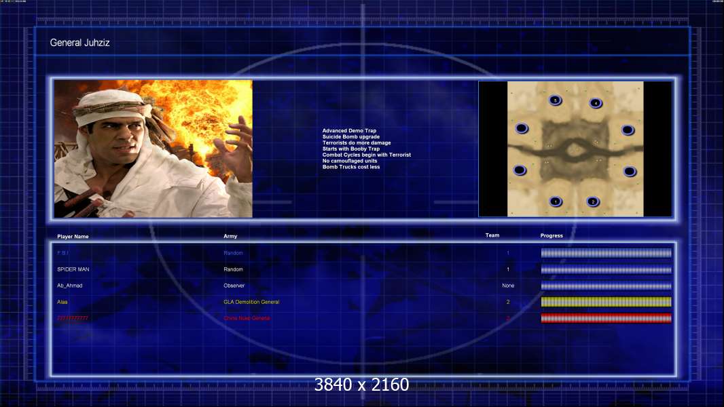Image resolution: width=724 pixels, height=407 pixels.
Task: Click GLA Demolition General army entry
Action: pyautogui.click(x=251, y=302)
